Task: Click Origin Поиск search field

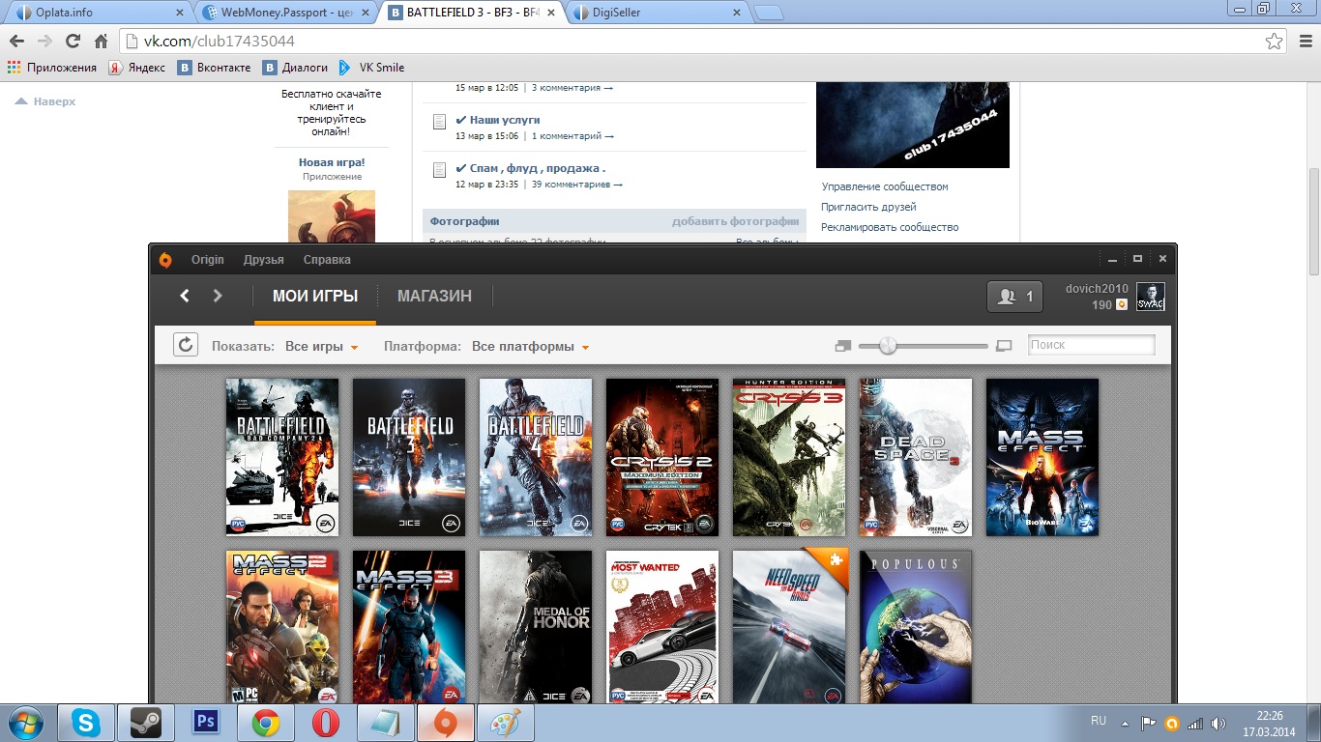Action: click(x=1091, y=345)
